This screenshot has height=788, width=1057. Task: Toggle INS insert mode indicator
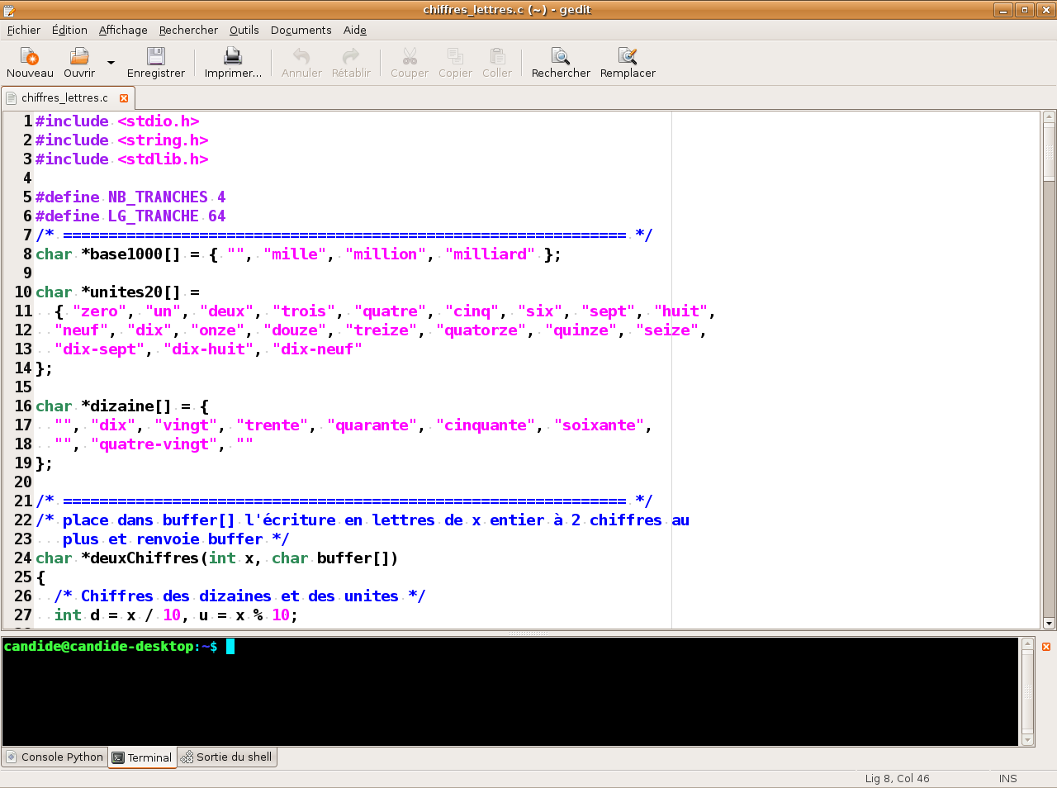(1007, 778)
